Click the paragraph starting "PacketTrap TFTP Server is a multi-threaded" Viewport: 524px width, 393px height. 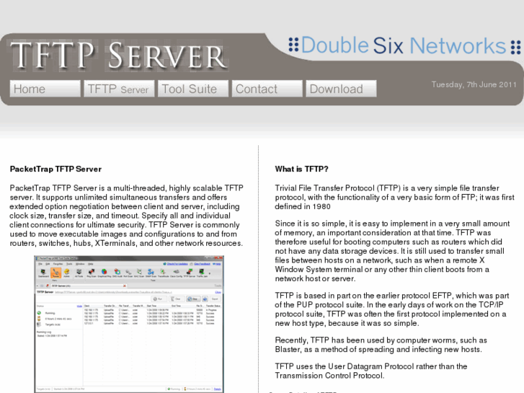point(126,216)
